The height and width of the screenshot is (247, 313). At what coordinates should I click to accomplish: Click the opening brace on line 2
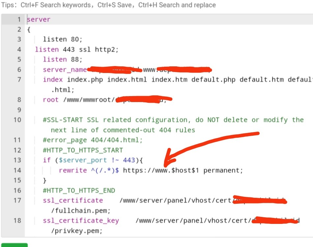[29, 30]
